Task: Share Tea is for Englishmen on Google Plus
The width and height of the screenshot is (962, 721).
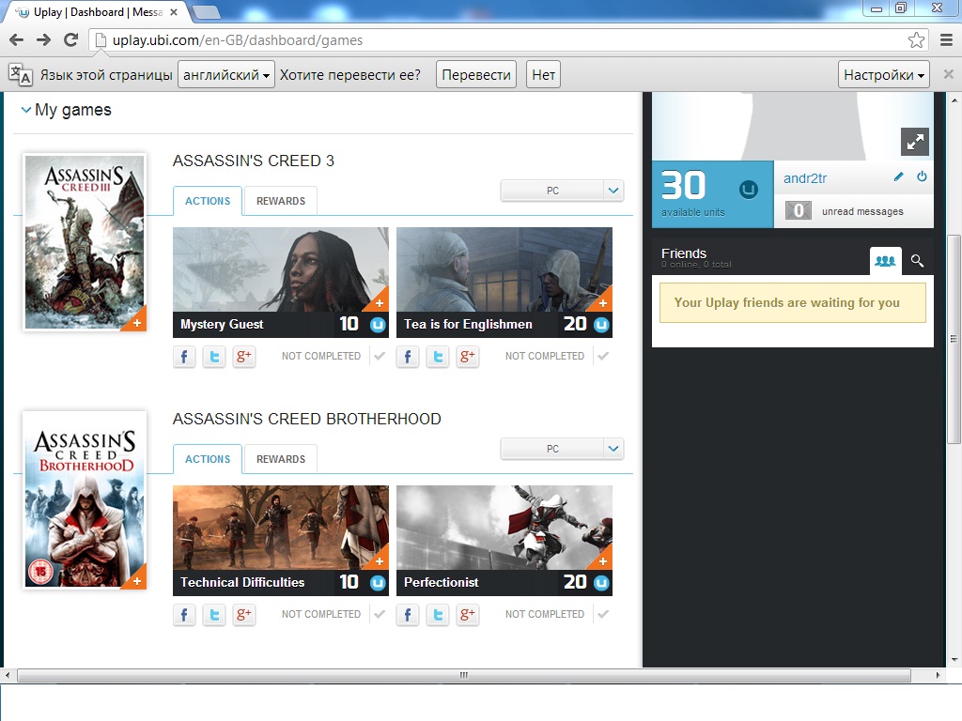Action: pos(467,356)
